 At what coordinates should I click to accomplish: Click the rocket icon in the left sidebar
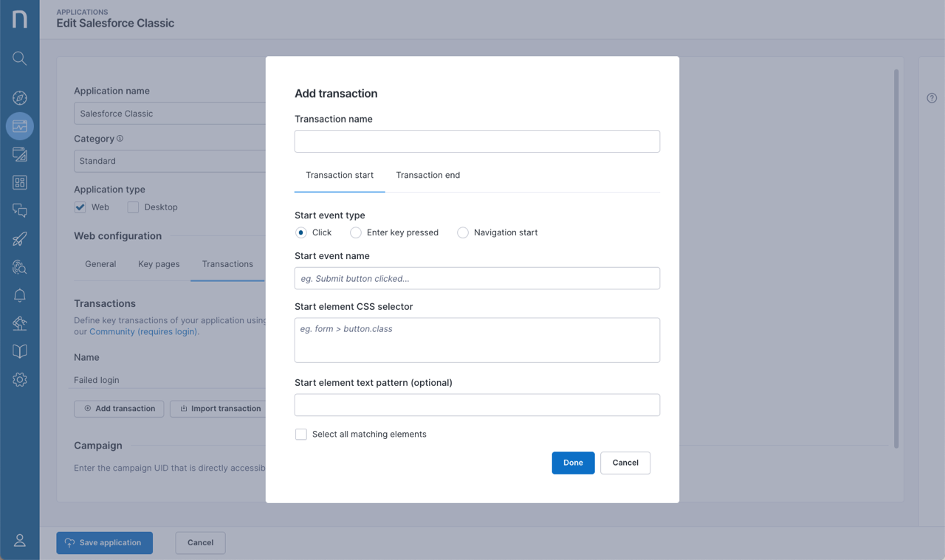(19, 238)
